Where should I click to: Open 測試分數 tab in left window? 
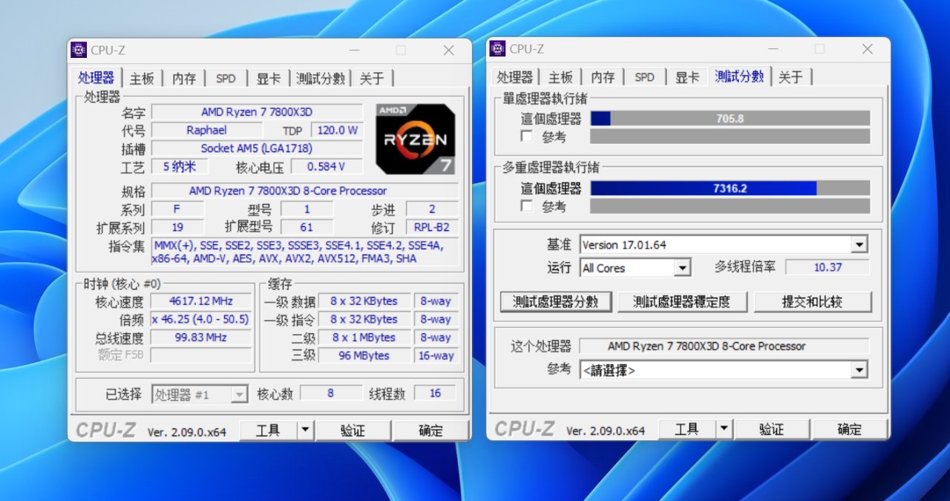pyautogui.click(x=320, y=79)
